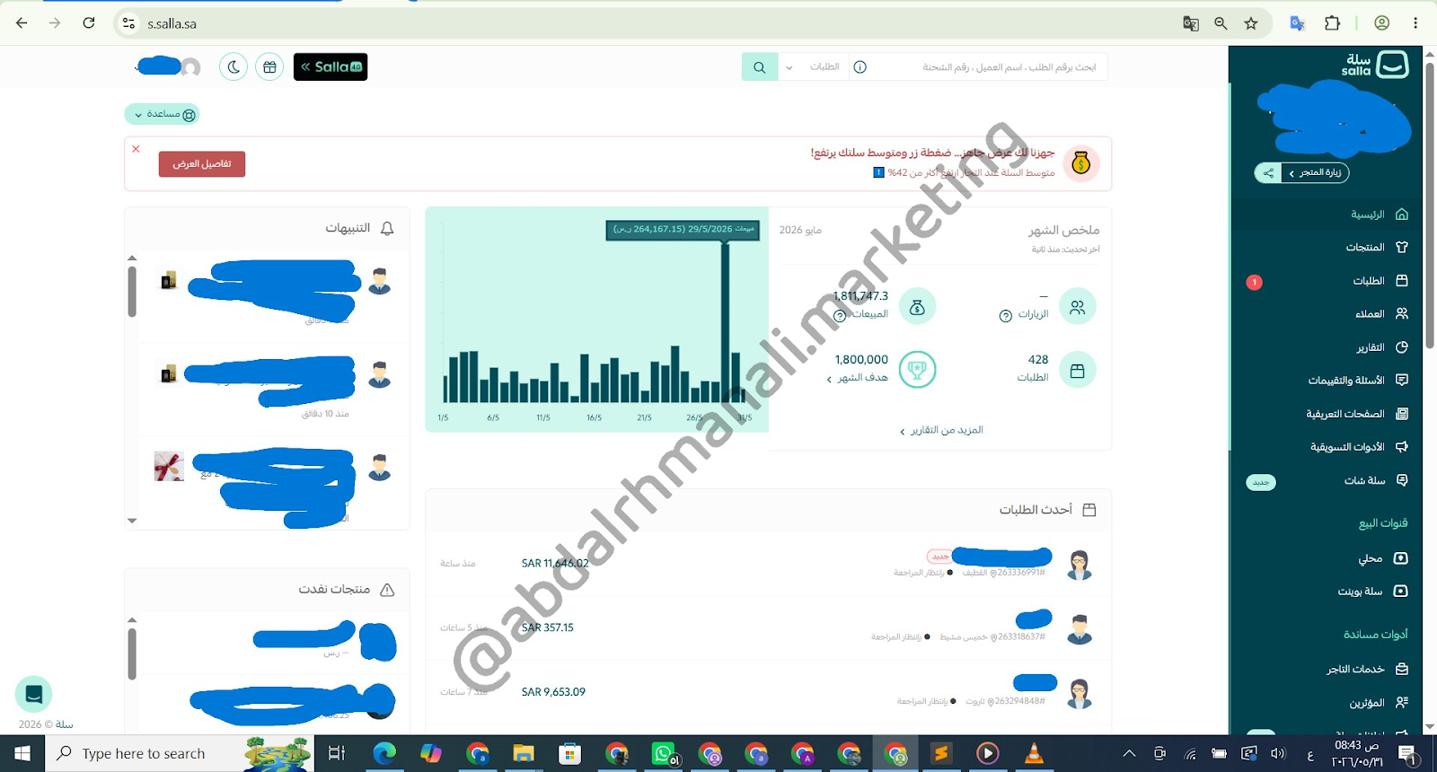Click the customer avatar on the SAR 11,646.02 order

[1080, 565]
